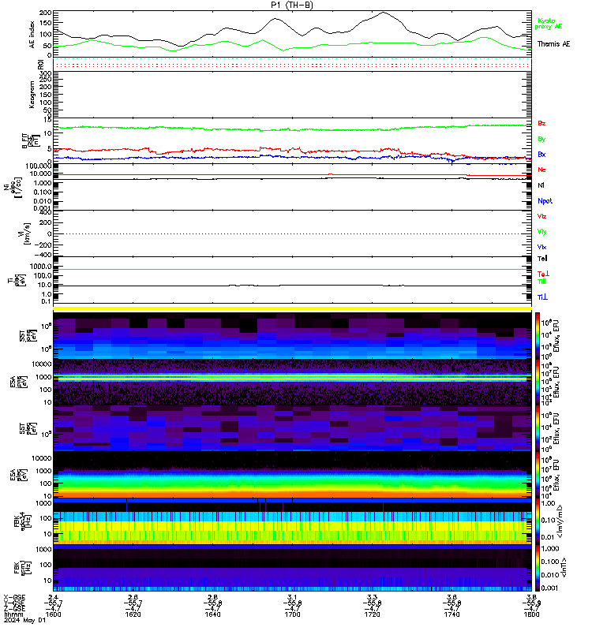The width and height of the screenshot is (592, 631).
Task: Select the Themis AE legend label
Action: pyautogui.click(x=554, y=44)
